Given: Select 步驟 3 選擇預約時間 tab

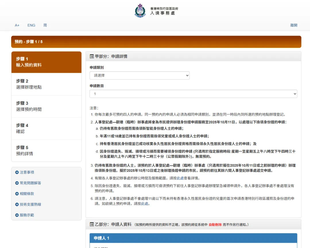Looking at the screenshot, I should [46, 107].
